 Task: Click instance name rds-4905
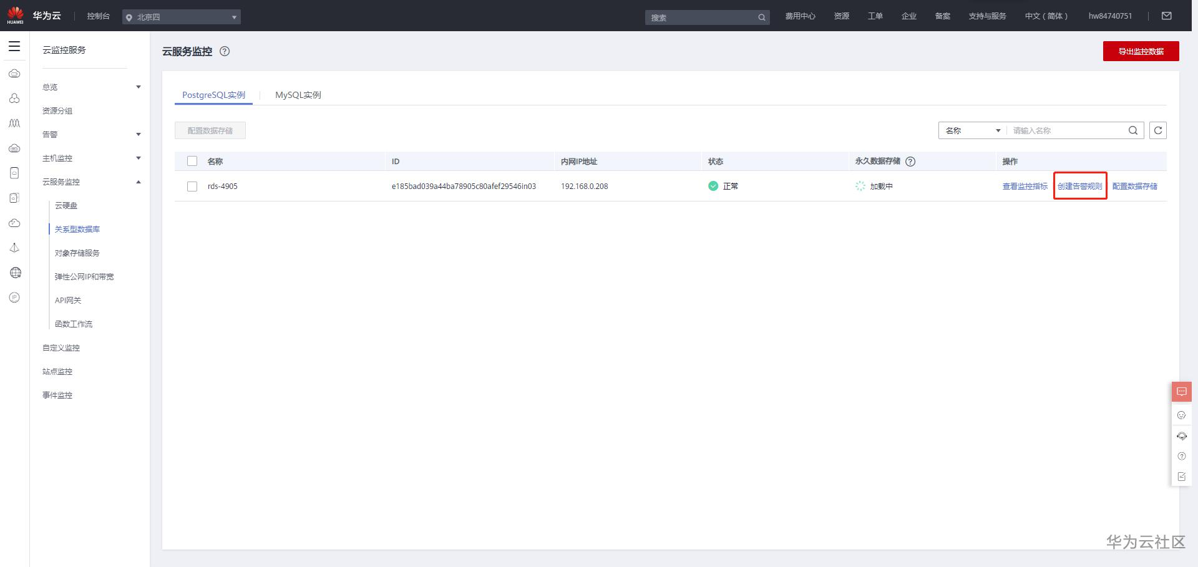[x=223, y=187]
